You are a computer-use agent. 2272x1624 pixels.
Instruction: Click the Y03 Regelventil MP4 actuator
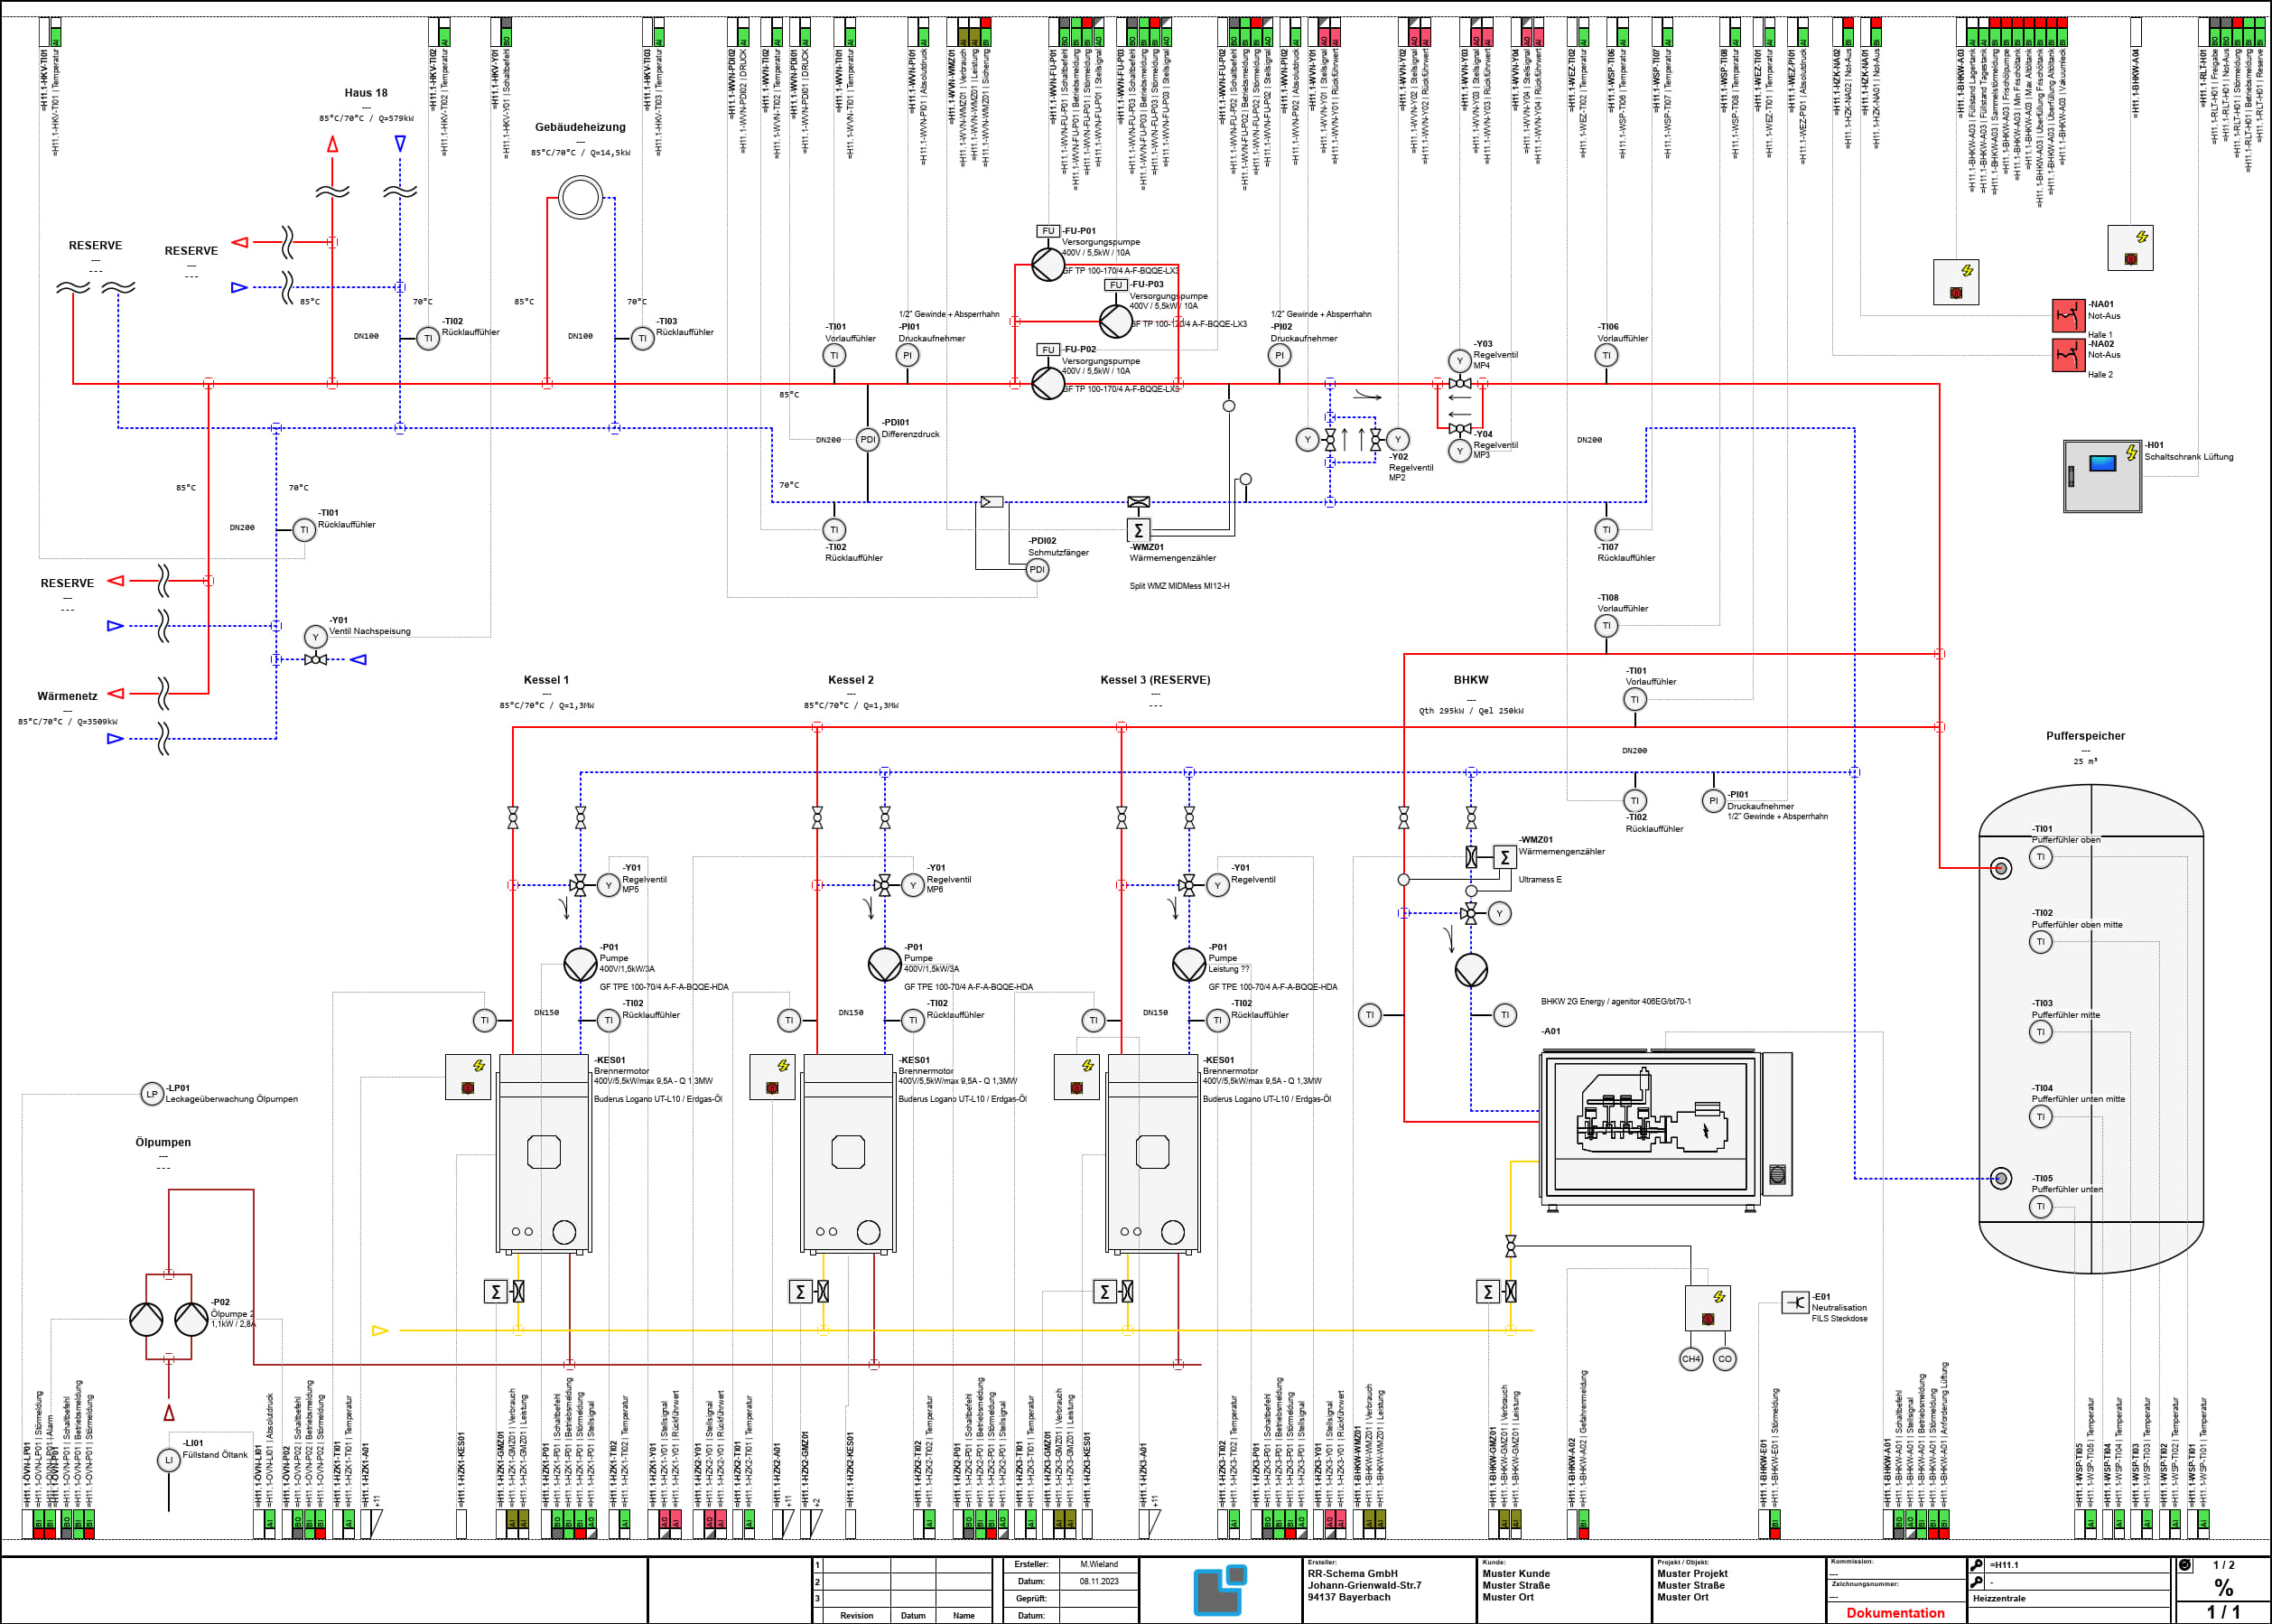click(1460, 361)
